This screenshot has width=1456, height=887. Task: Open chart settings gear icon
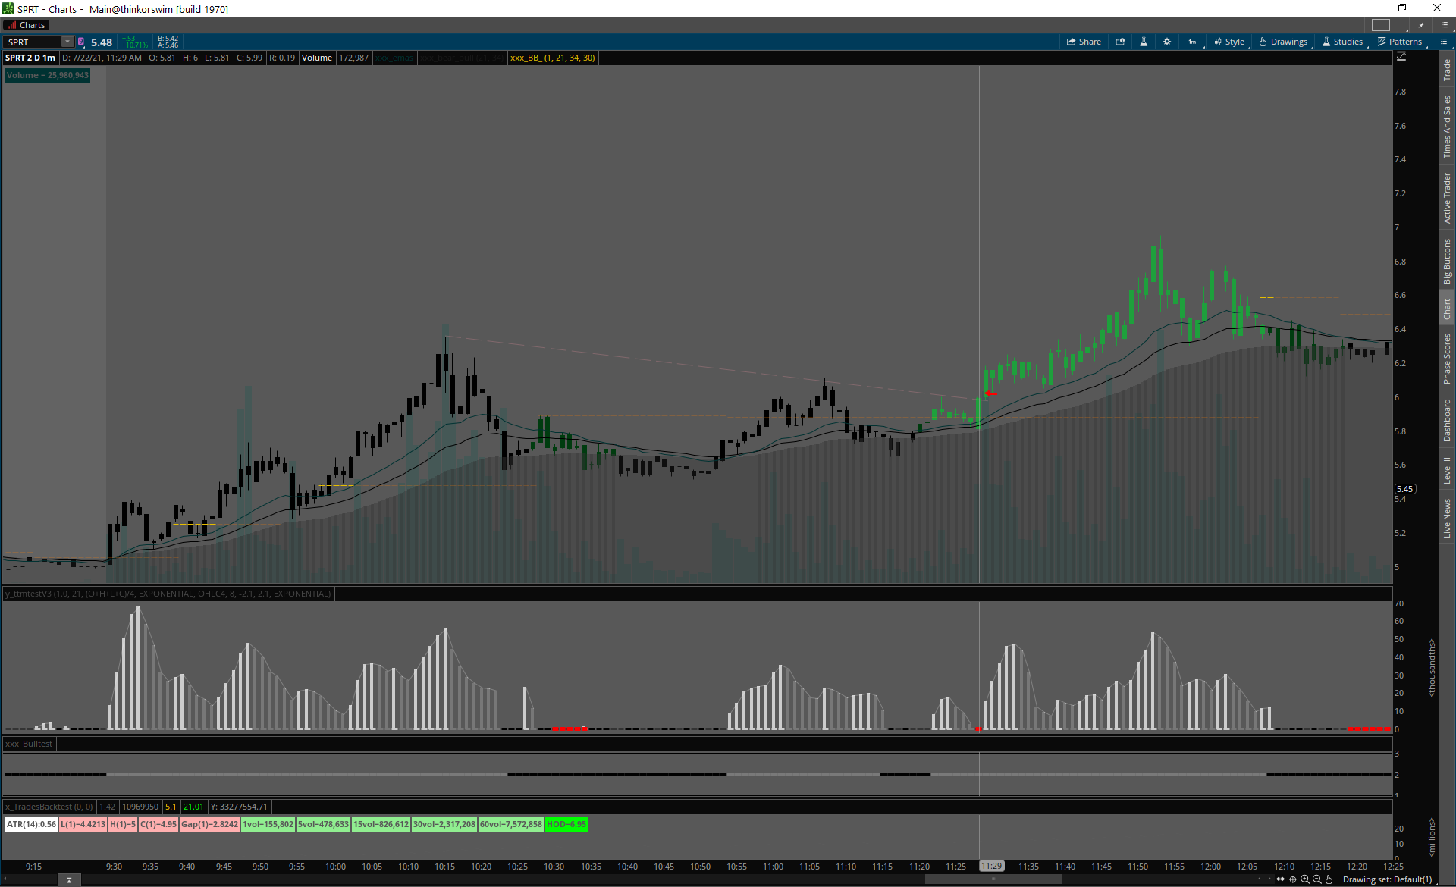click(1167, 42)
